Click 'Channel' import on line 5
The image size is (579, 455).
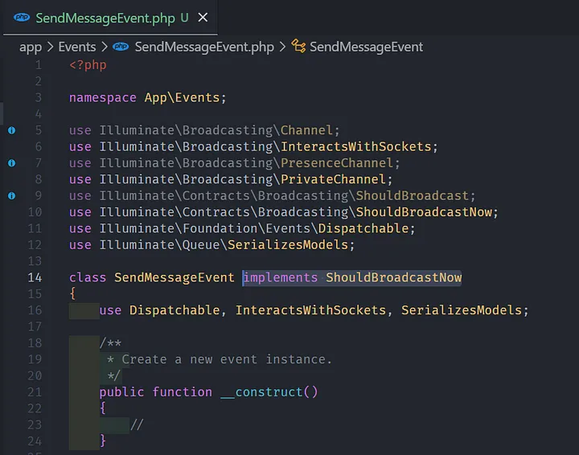click(x=306, y=130)
